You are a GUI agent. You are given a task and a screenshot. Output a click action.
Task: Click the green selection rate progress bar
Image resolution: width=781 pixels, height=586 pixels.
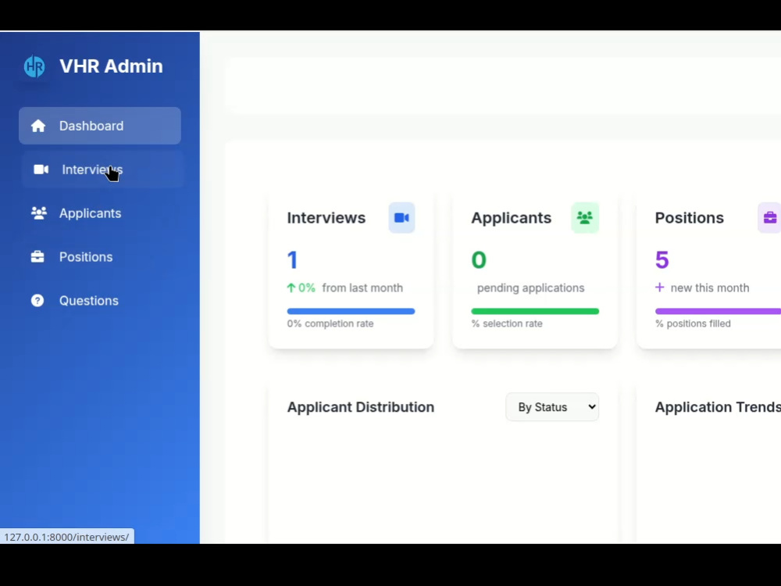point(535,312)
